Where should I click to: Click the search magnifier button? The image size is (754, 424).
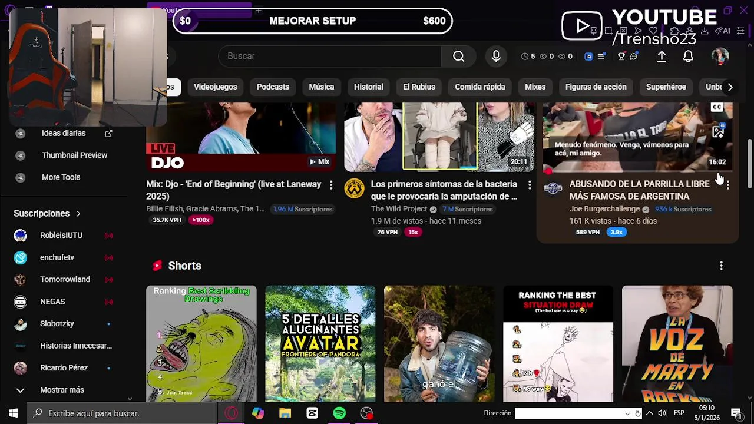click(458, 56)
